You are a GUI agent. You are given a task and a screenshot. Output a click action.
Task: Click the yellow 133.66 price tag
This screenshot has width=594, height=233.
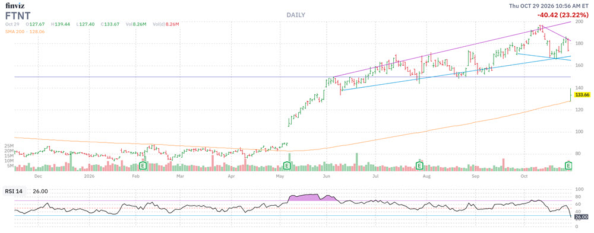click(x=581, y=95)
